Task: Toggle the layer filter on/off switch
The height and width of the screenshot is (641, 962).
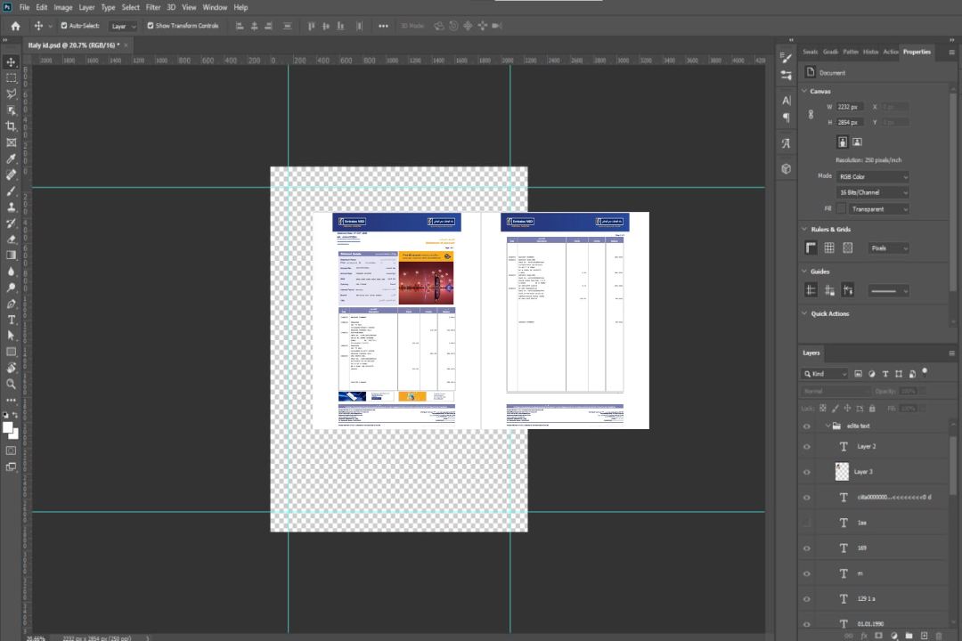Action: 925,372
